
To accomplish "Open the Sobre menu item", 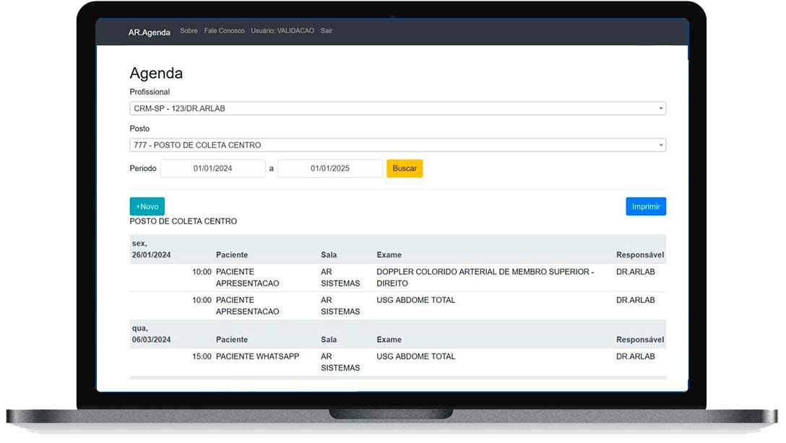I will pyautogui.click(x=189, y=31).
